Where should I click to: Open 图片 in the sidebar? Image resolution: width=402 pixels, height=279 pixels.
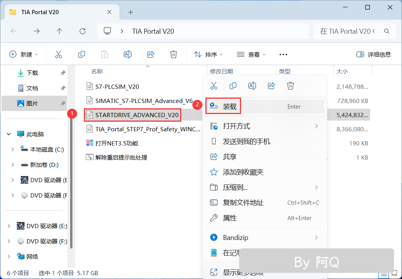pos(34,103)
